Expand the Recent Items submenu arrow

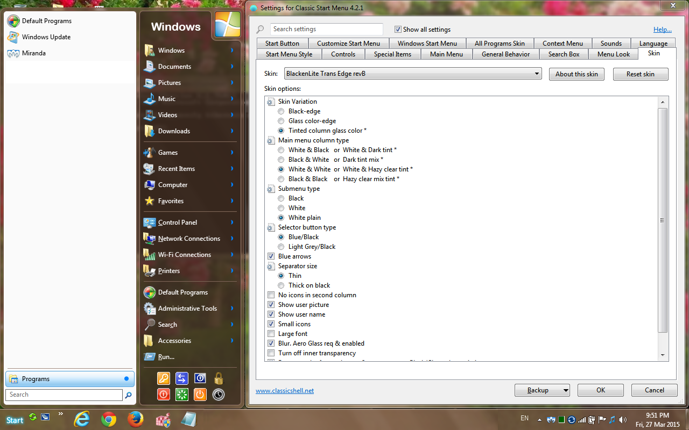tap(232, 169)
